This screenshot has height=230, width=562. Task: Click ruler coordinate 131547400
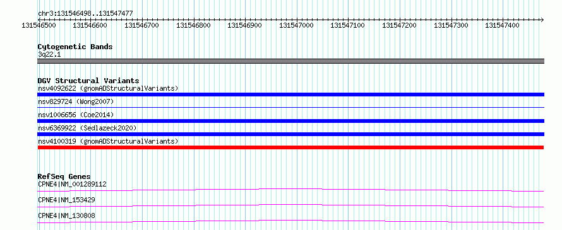[503, 25]
